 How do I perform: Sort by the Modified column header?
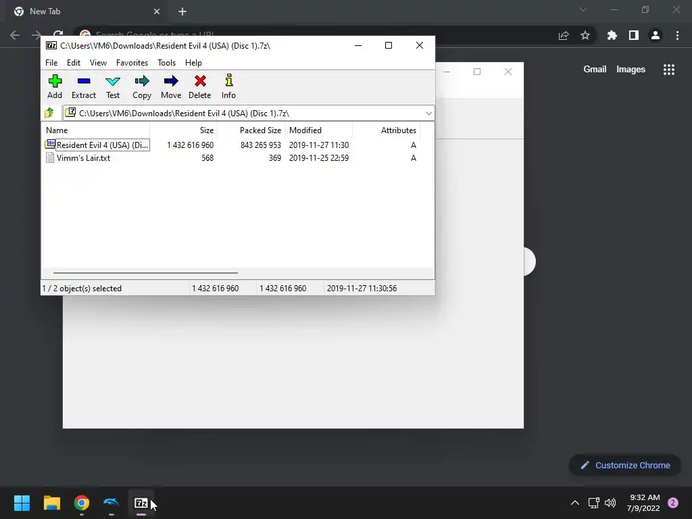319,130
